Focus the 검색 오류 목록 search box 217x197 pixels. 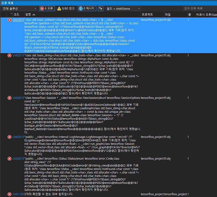[200, 8]
